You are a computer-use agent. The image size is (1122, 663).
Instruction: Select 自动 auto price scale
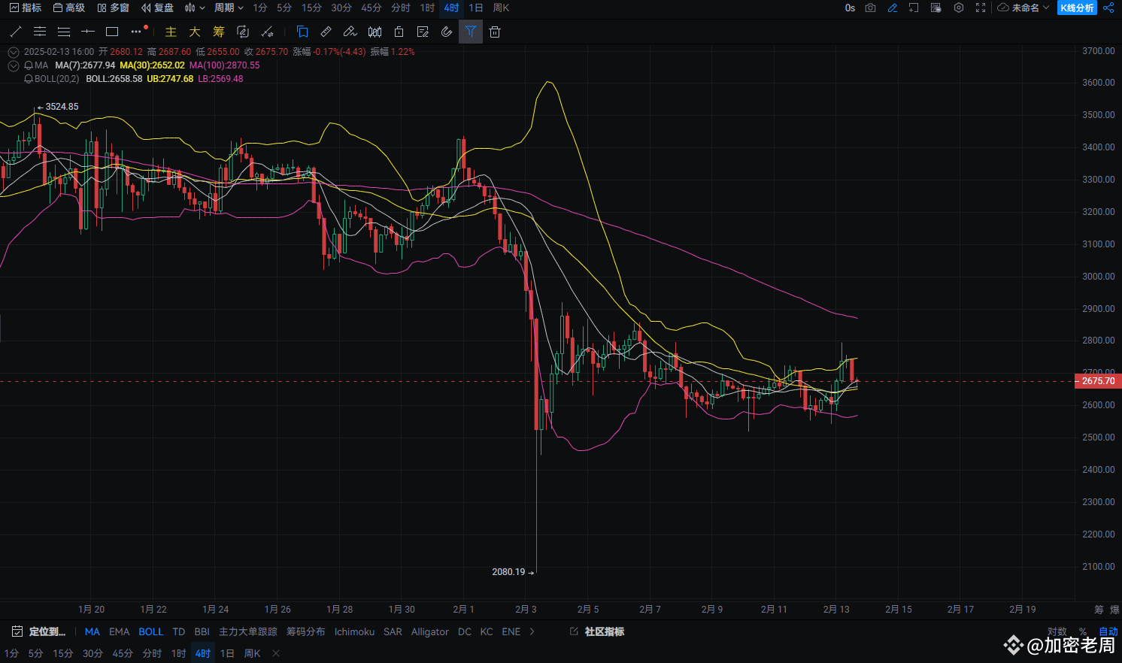pos(1108,631)
